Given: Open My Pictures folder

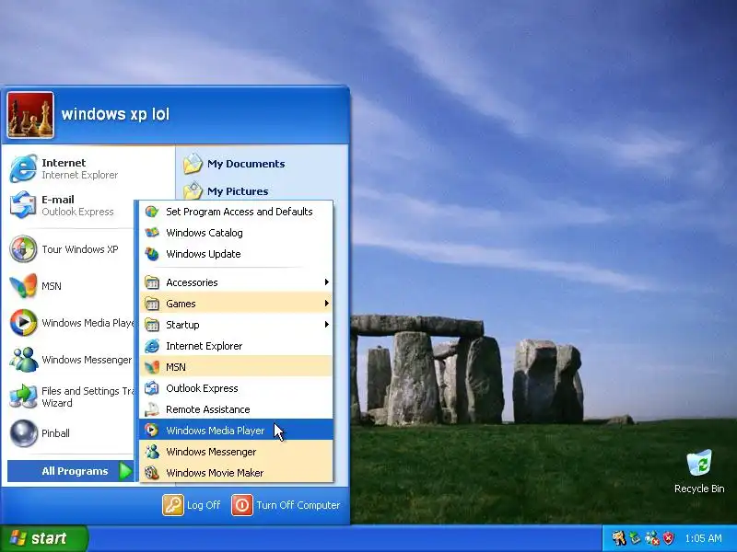Looking at the screenshot, I should (226, 191).
